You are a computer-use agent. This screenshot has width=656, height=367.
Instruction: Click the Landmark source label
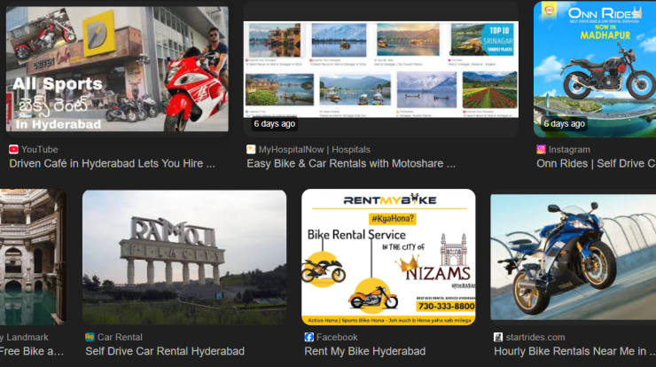point(24,337)
